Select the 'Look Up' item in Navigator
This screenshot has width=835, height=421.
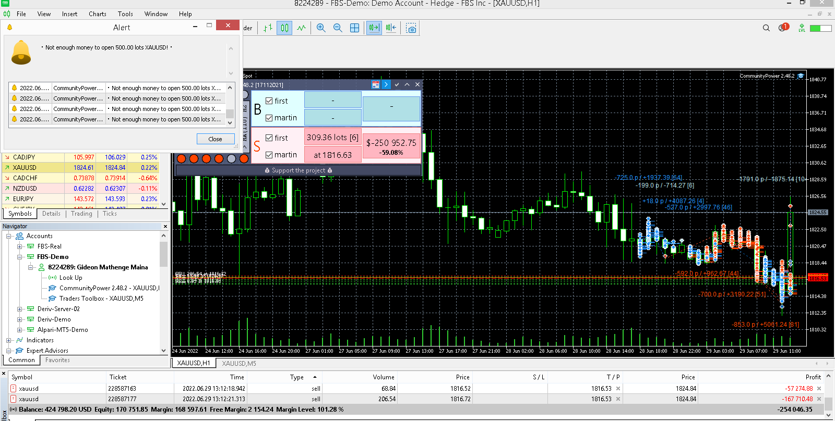(x=70, y=278)
